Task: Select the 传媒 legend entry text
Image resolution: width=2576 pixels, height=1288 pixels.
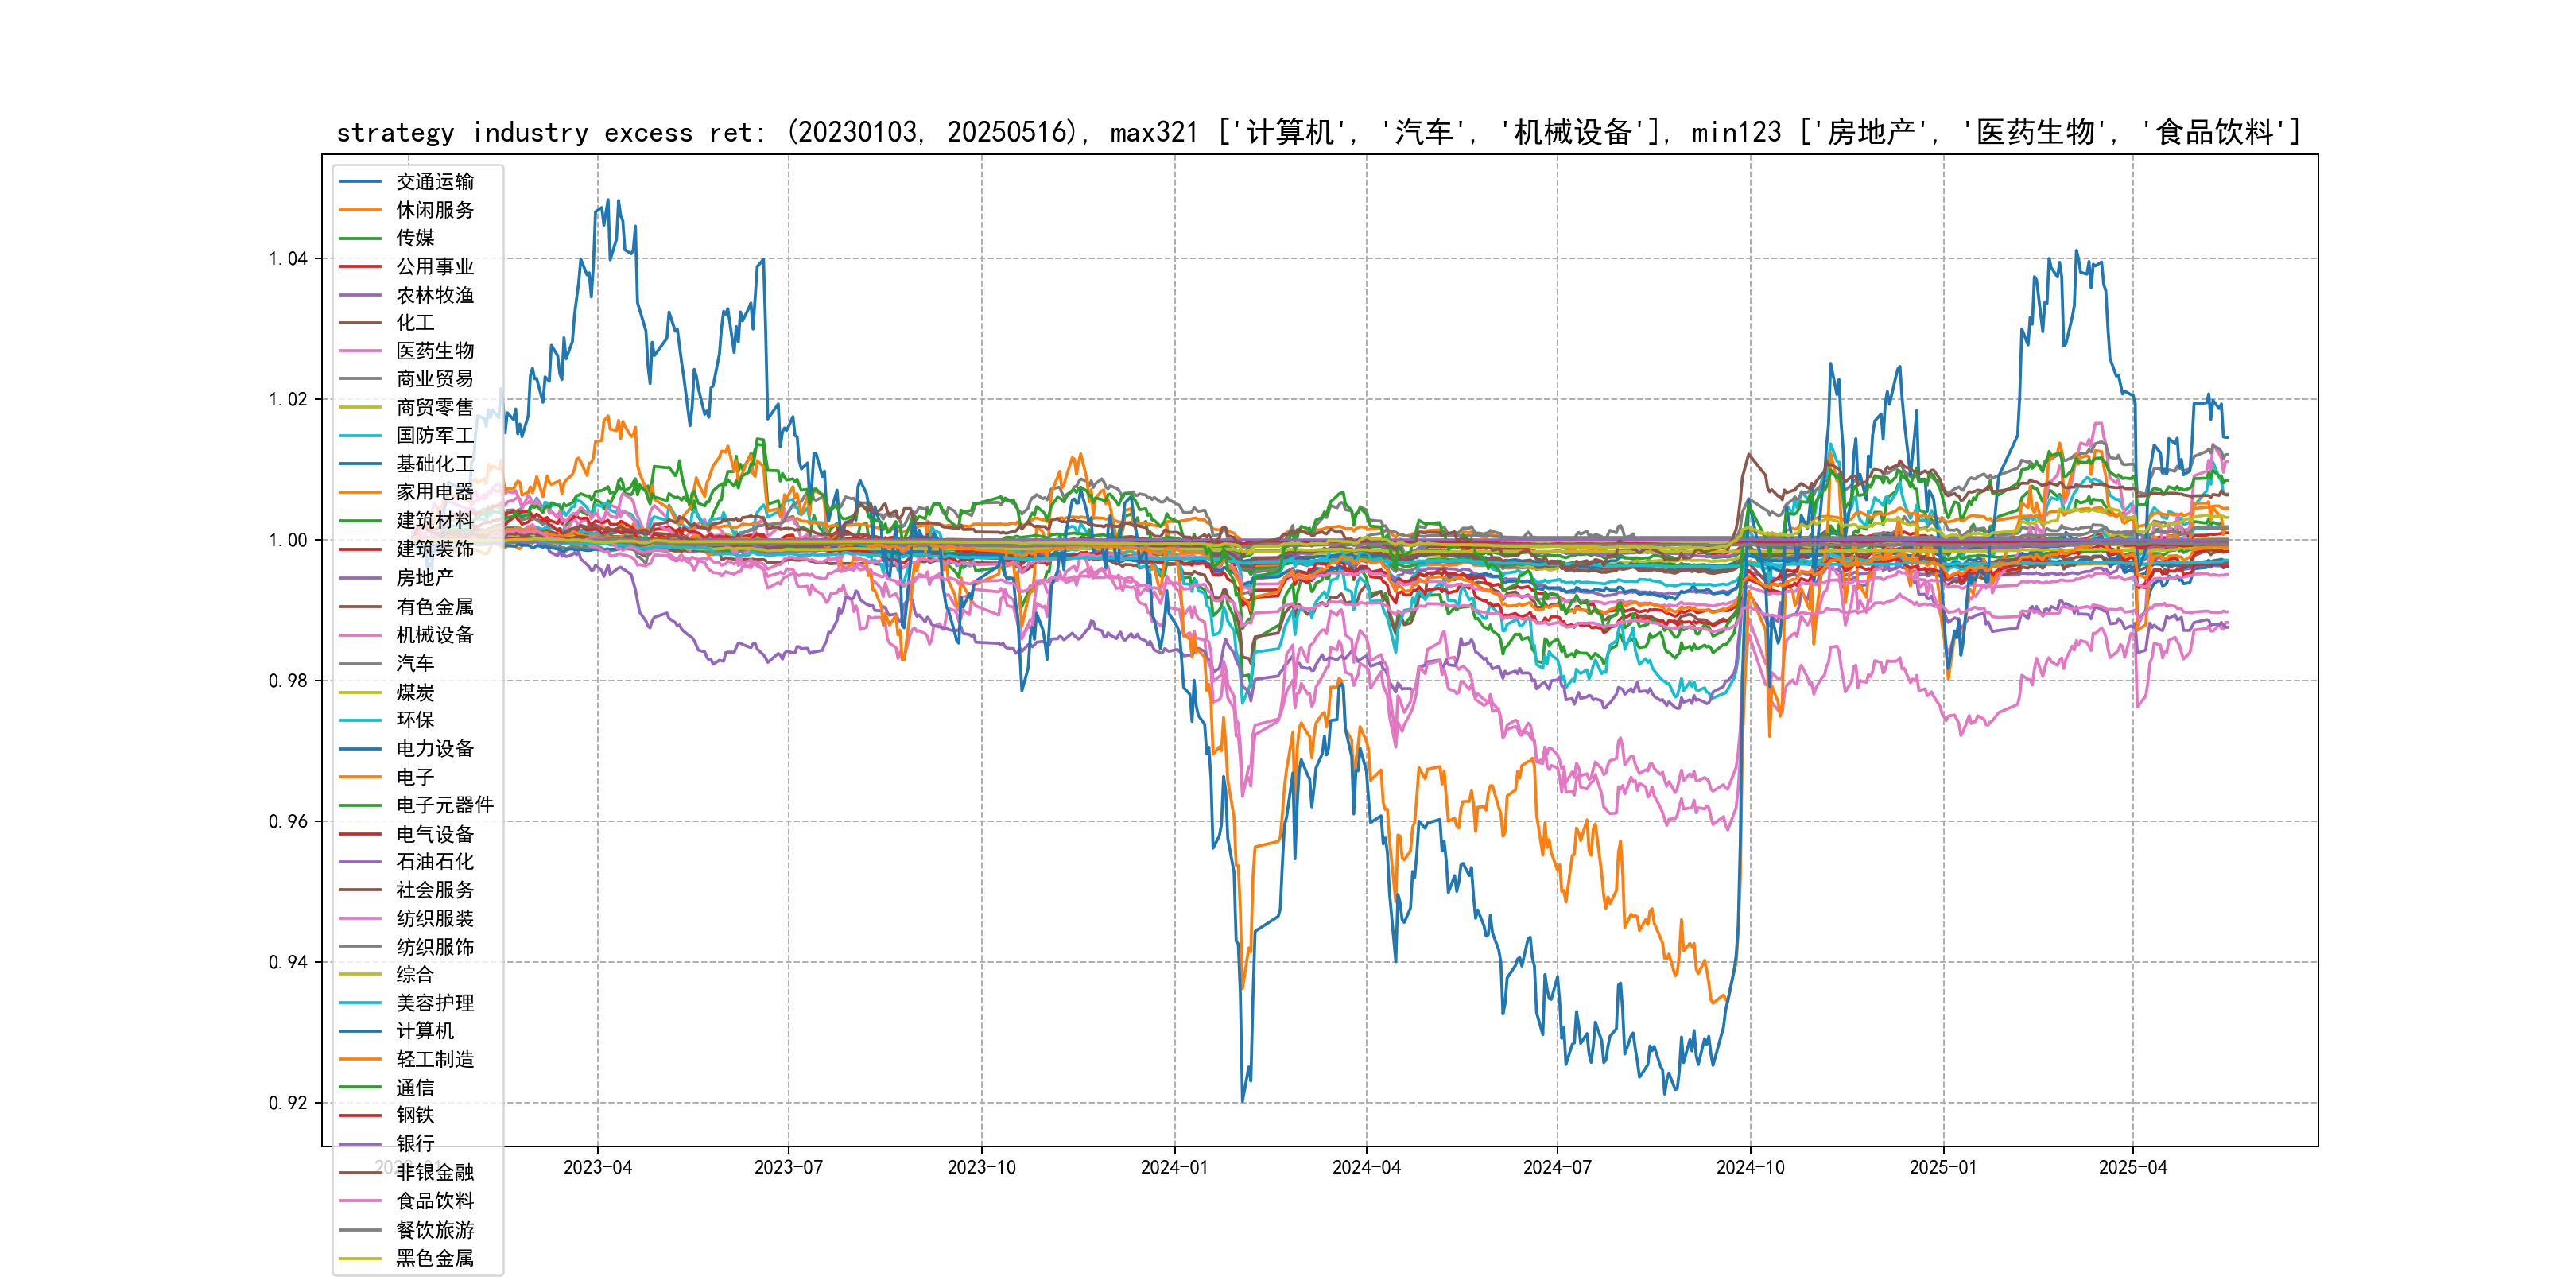Action: [x=415, y=238]
